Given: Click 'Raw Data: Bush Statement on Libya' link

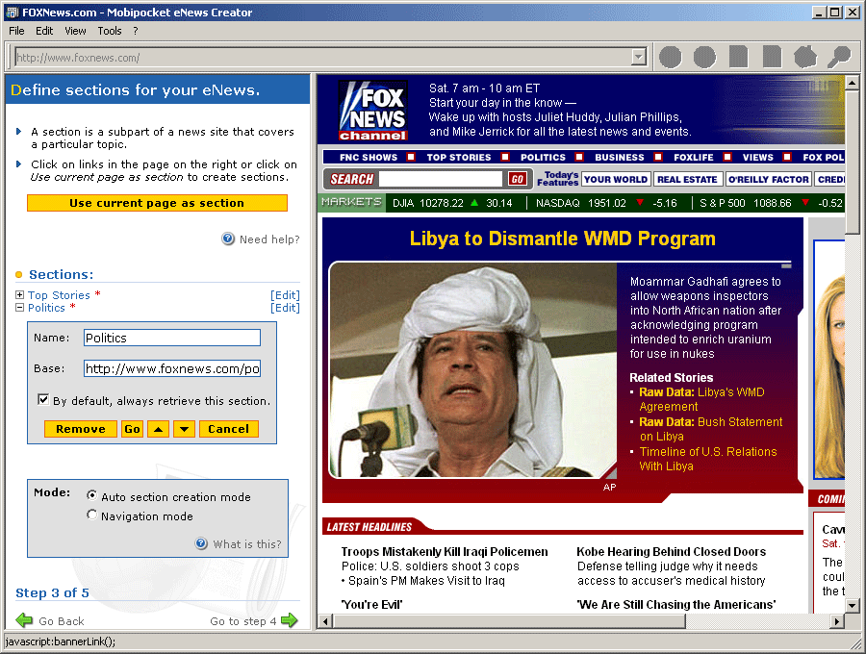Looking at the screenshot, I should click(x=711, y=429).
